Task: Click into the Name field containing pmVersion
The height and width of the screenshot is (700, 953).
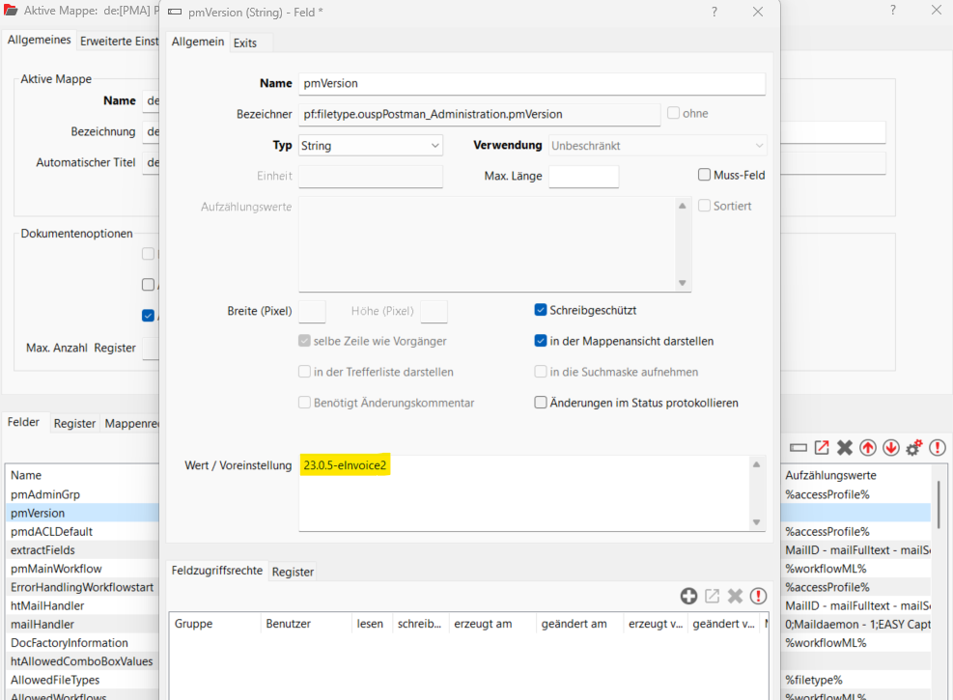Action: (532, 83)
